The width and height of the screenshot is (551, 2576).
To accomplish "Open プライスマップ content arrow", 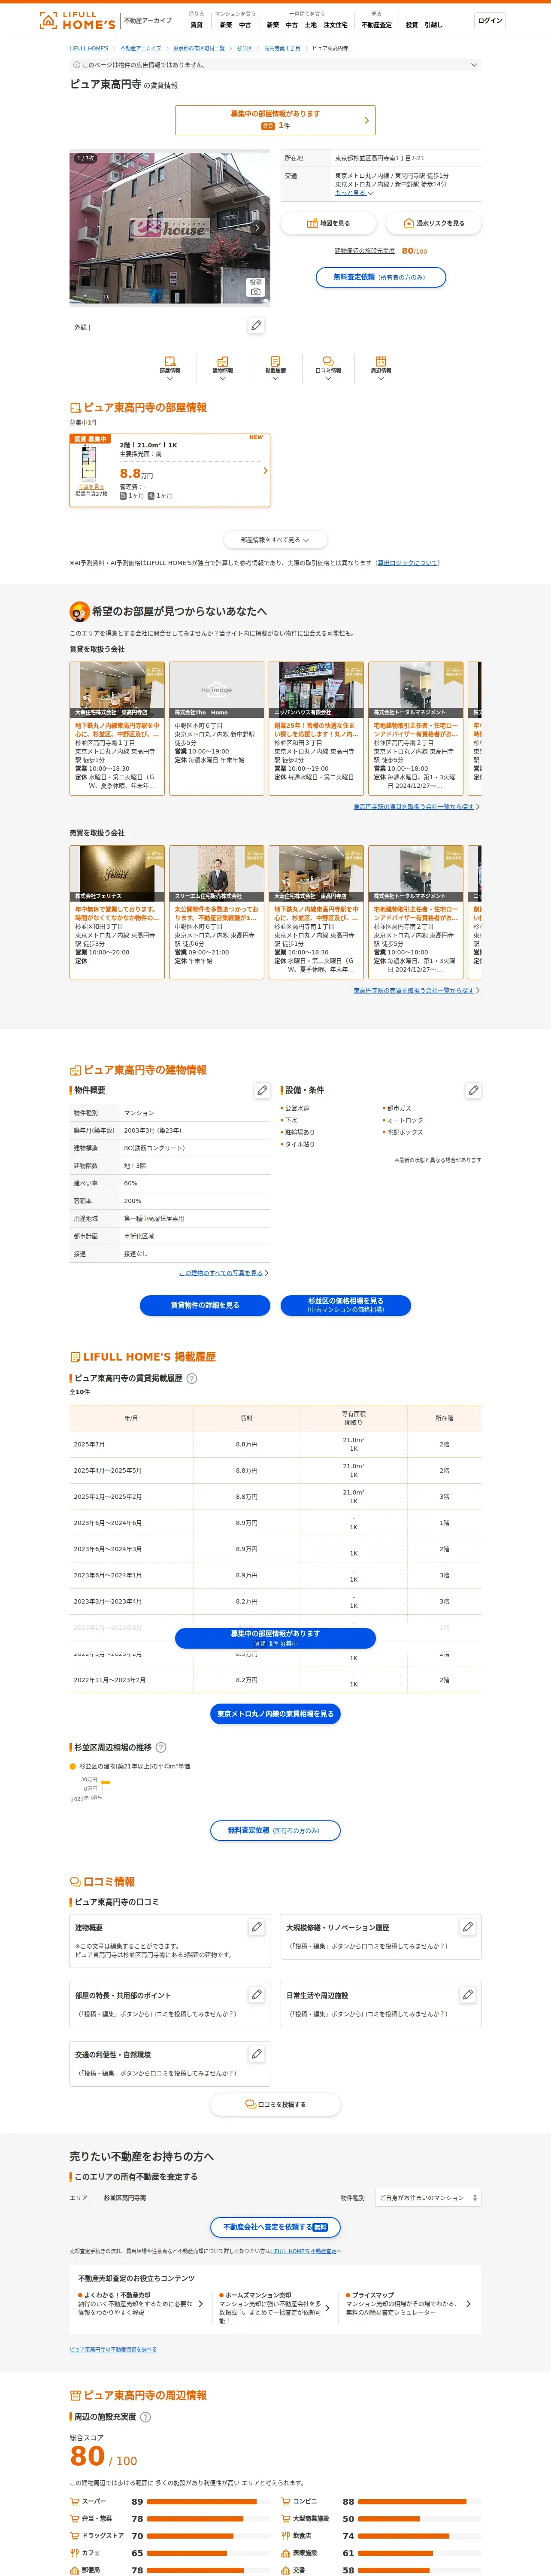I will pos(468,2304).
